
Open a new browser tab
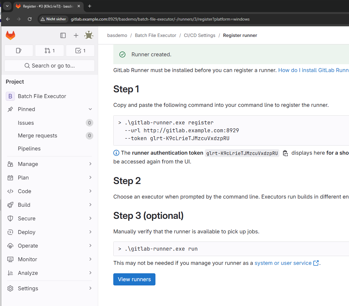[x=90, y=6]
